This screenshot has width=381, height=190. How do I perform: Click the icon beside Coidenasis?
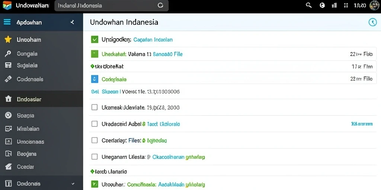(8, 79)
